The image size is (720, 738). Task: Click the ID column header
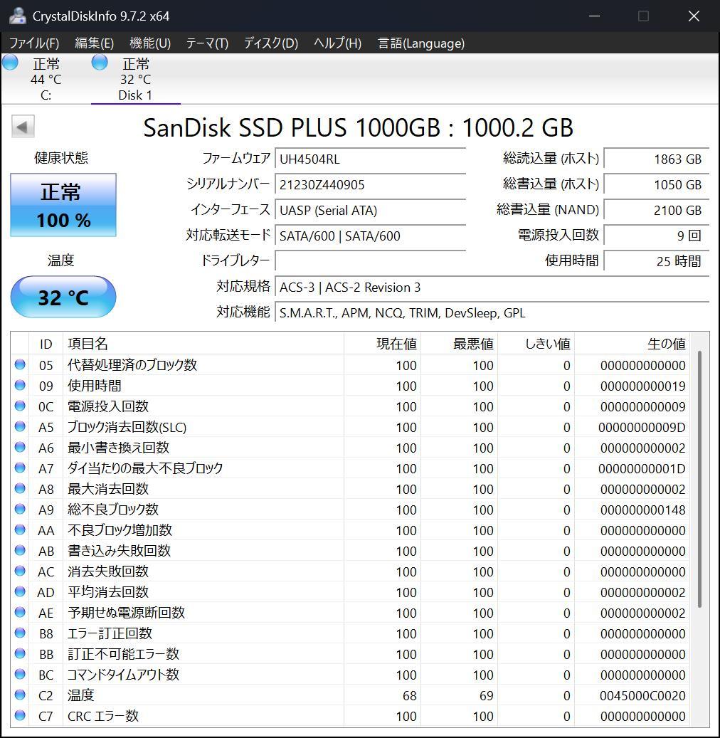46,344
